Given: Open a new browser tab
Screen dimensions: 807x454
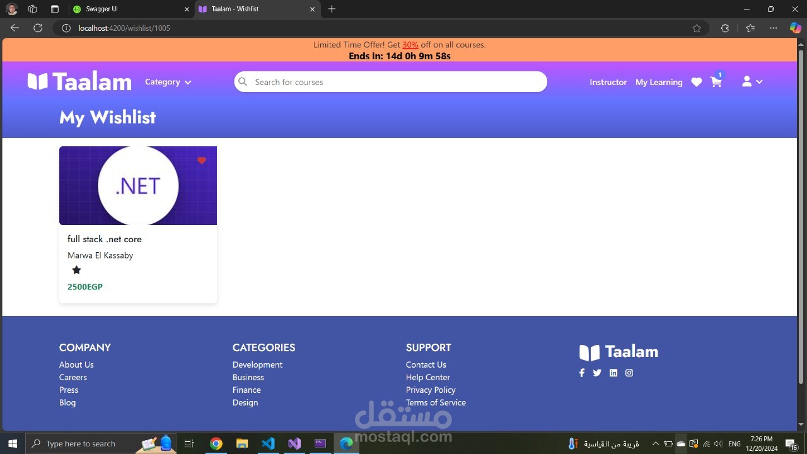Looking at the screenshot, I should (332, 9).
